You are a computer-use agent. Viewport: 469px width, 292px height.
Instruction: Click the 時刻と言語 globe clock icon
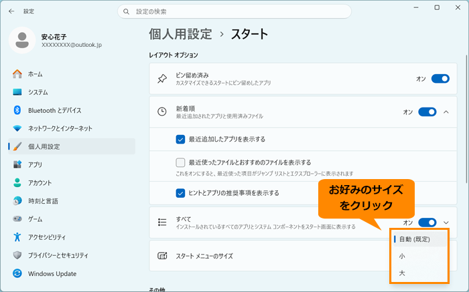coord(17,200)
